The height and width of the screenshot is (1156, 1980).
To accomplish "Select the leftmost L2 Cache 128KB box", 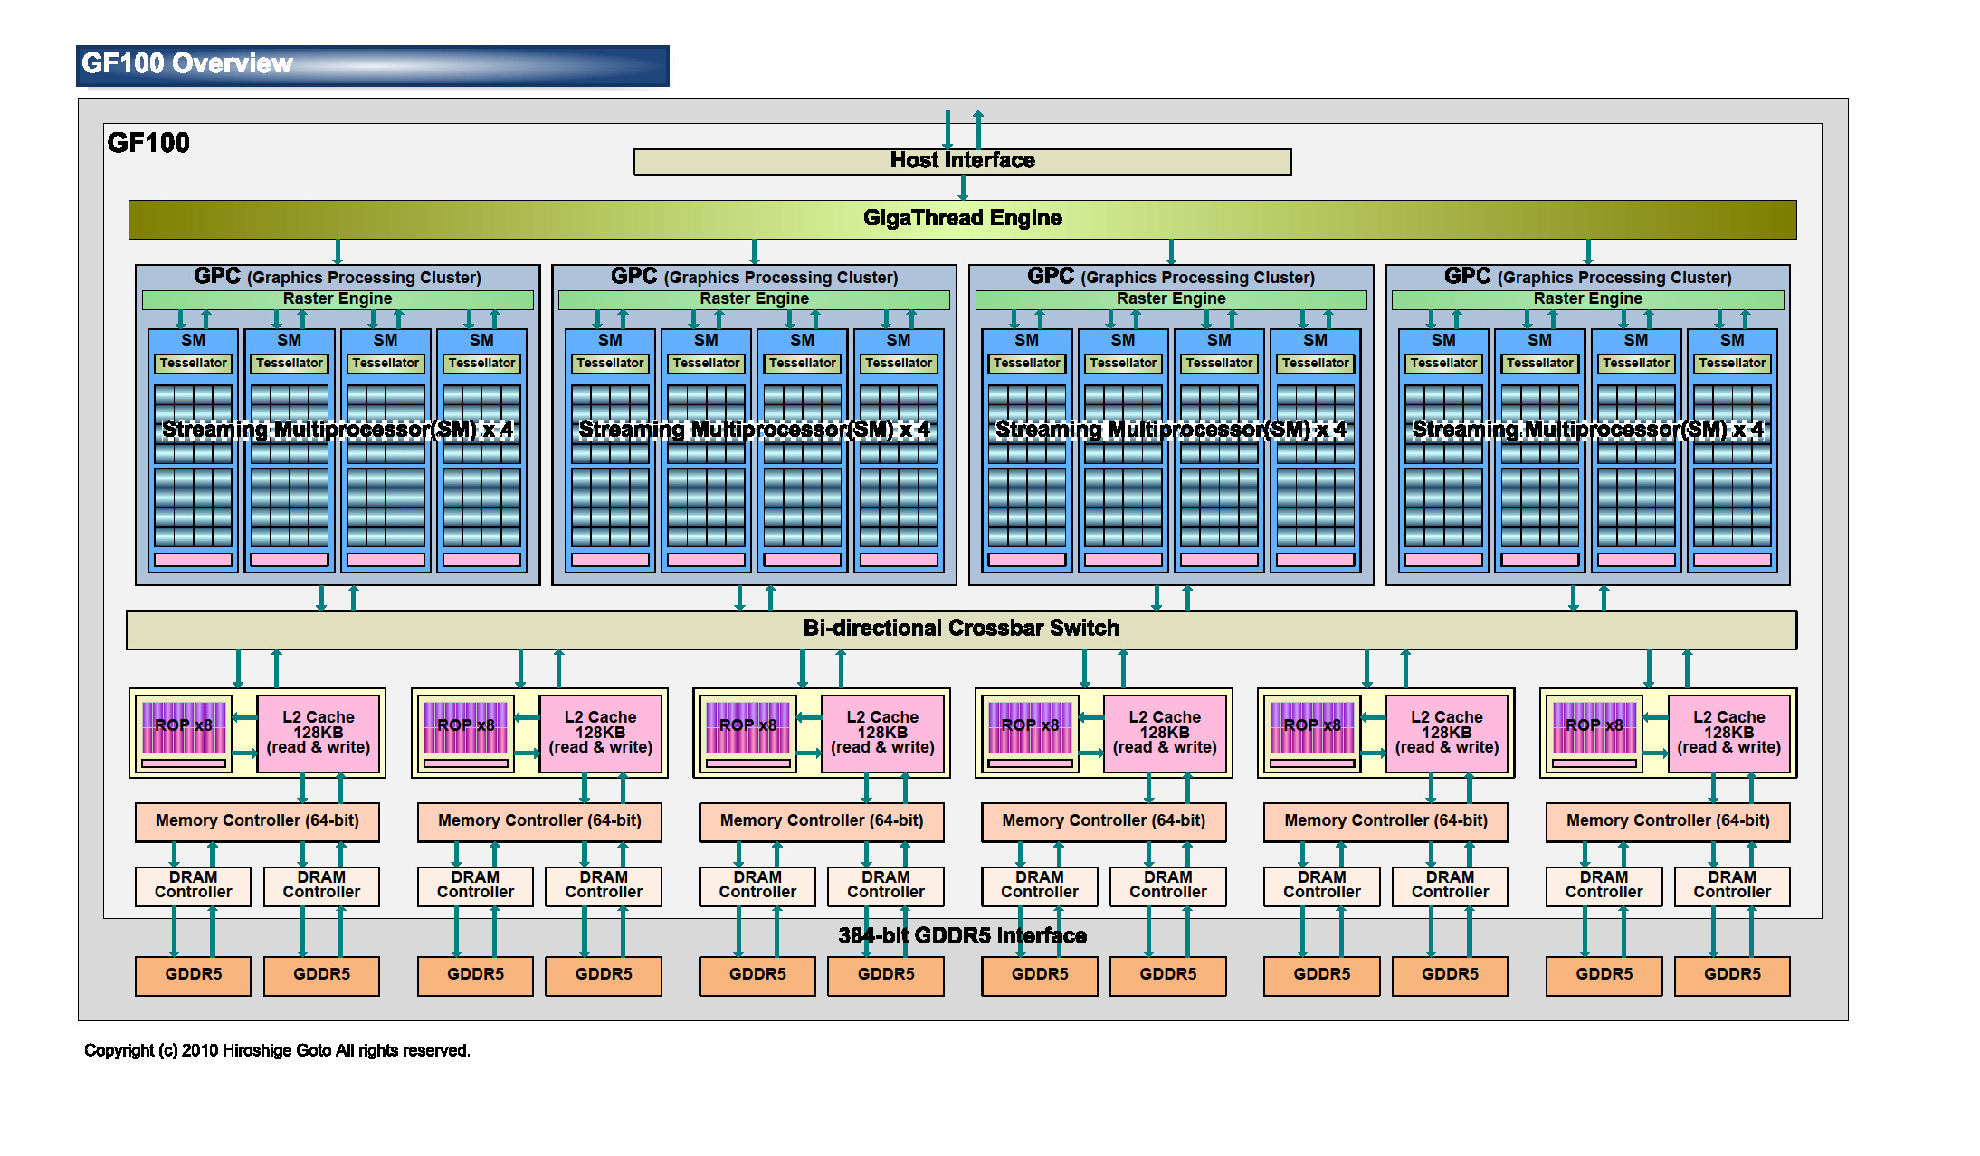I will tap(318, 733).
